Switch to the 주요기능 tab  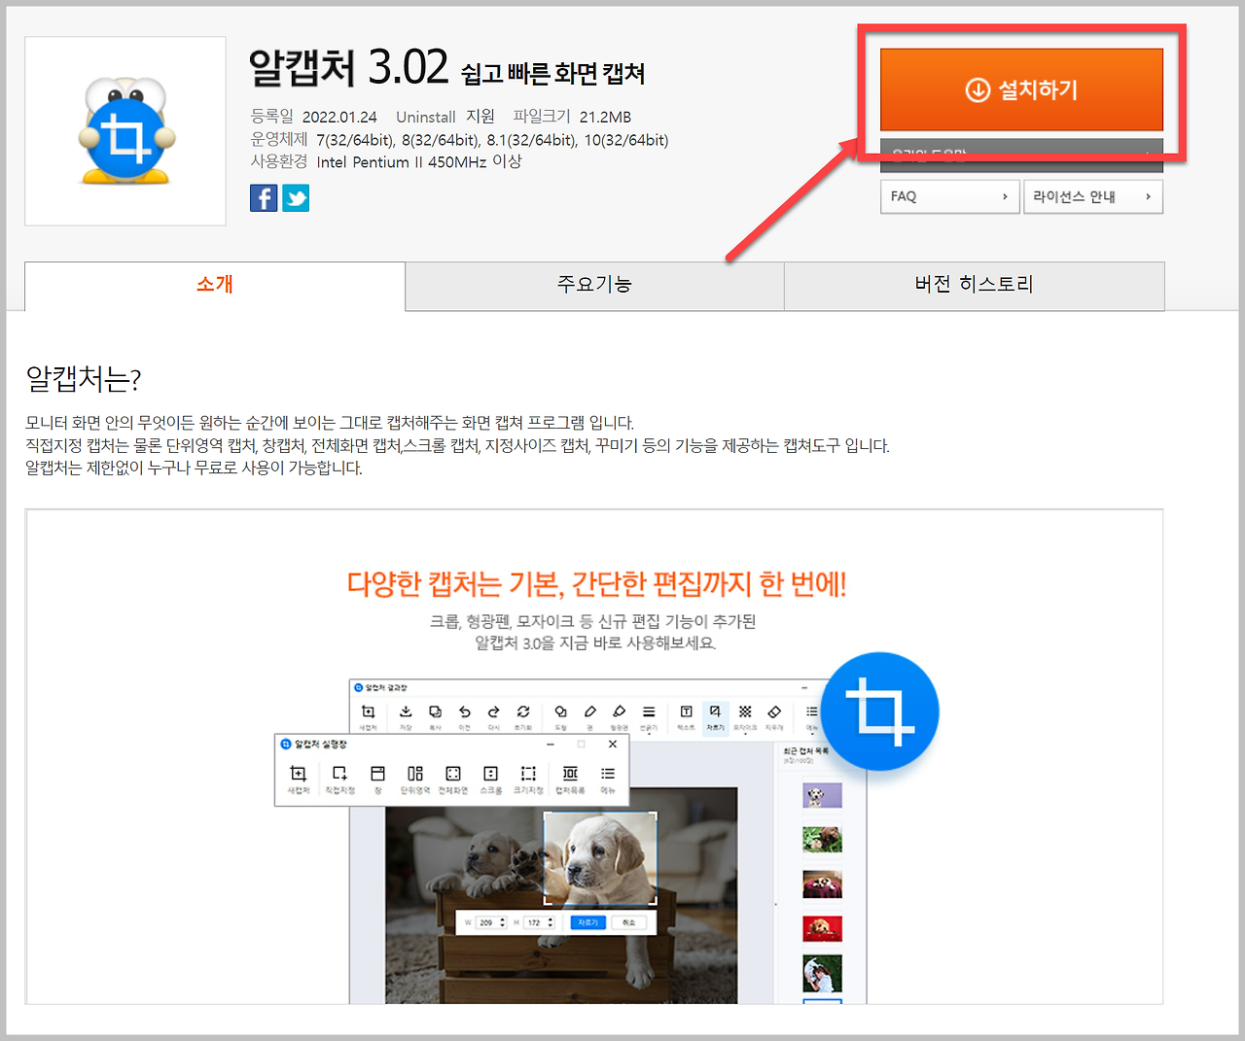click(594, 285)
